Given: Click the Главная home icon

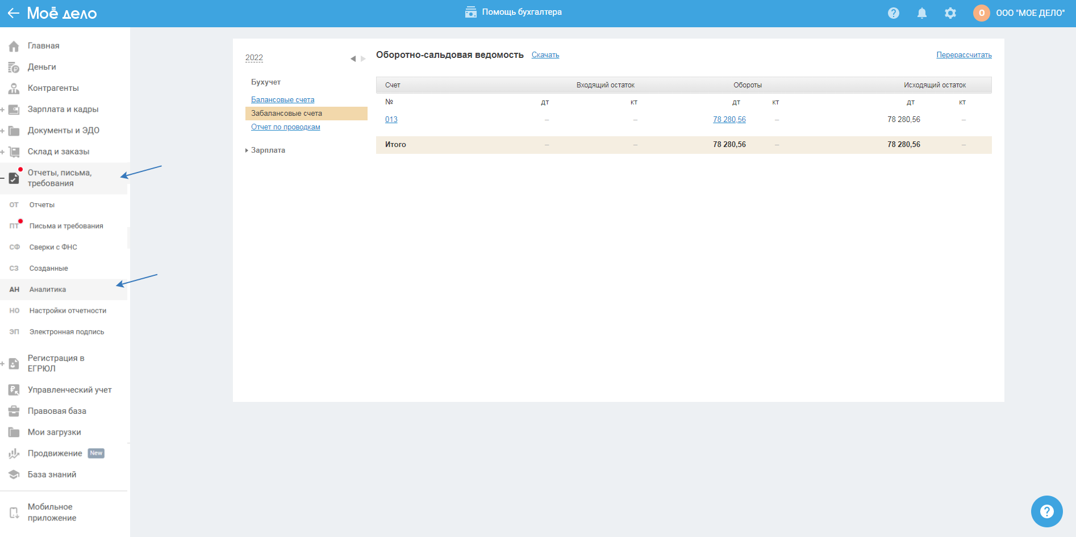Looking at the screenshot, I should pos(14,46).
